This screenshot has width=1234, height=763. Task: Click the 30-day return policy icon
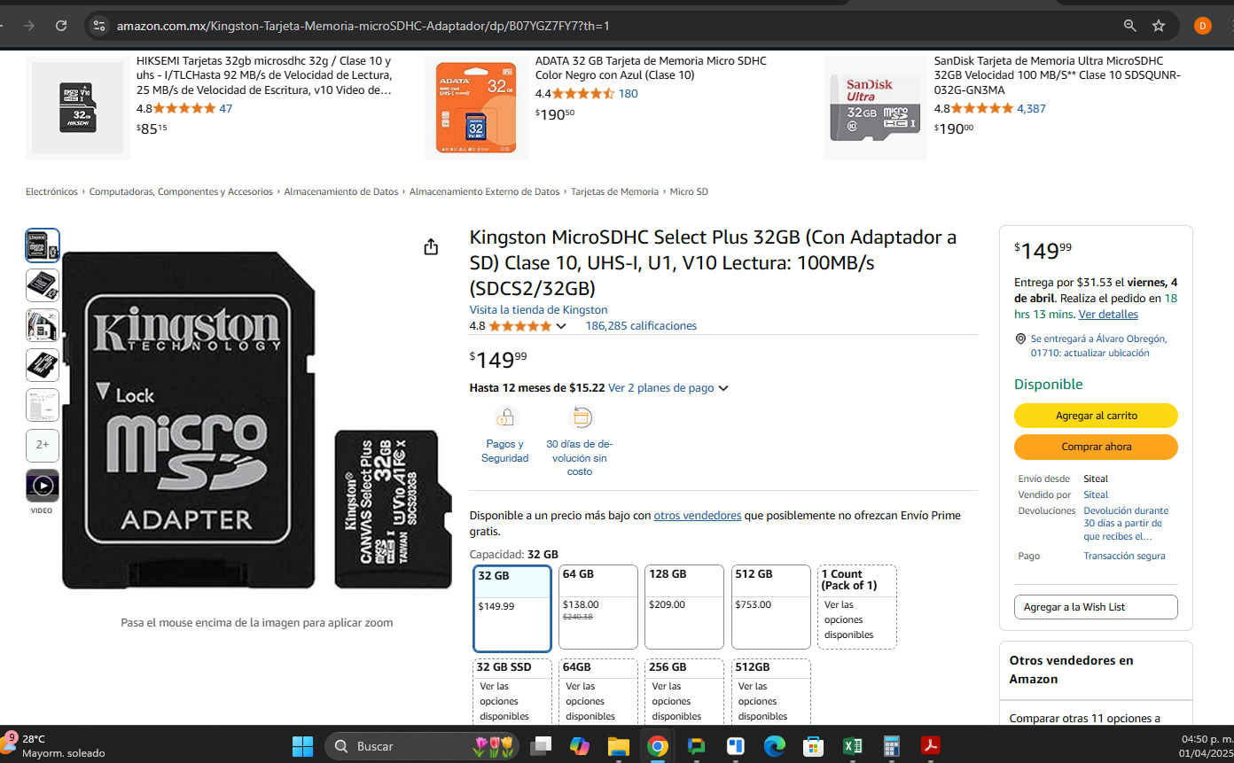(x=580, y=417)
